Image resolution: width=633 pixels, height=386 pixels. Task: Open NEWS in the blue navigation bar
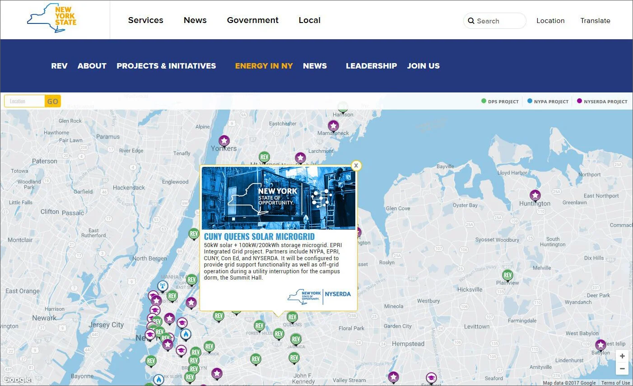click(x=315, y=66)
